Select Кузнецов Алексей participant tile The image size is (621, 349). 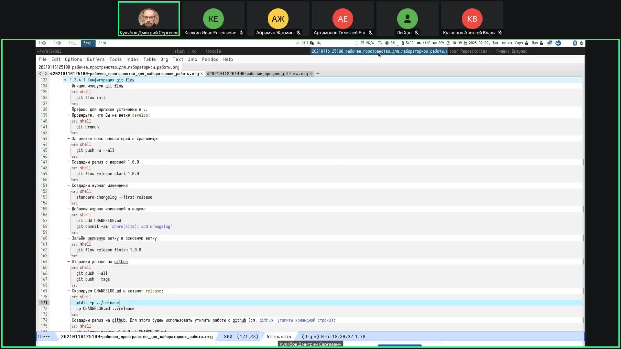tap(472, 19)
